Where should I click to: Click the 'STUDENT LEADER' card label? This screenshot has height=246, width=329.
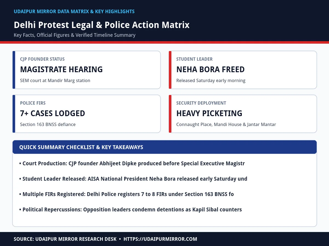pyautogui.click(x=194, y=59)
